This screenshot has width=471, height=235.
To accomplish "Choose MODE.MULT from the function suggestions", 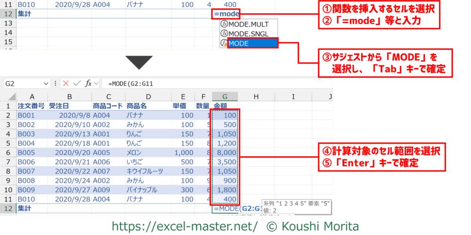I will coord(248,23).
